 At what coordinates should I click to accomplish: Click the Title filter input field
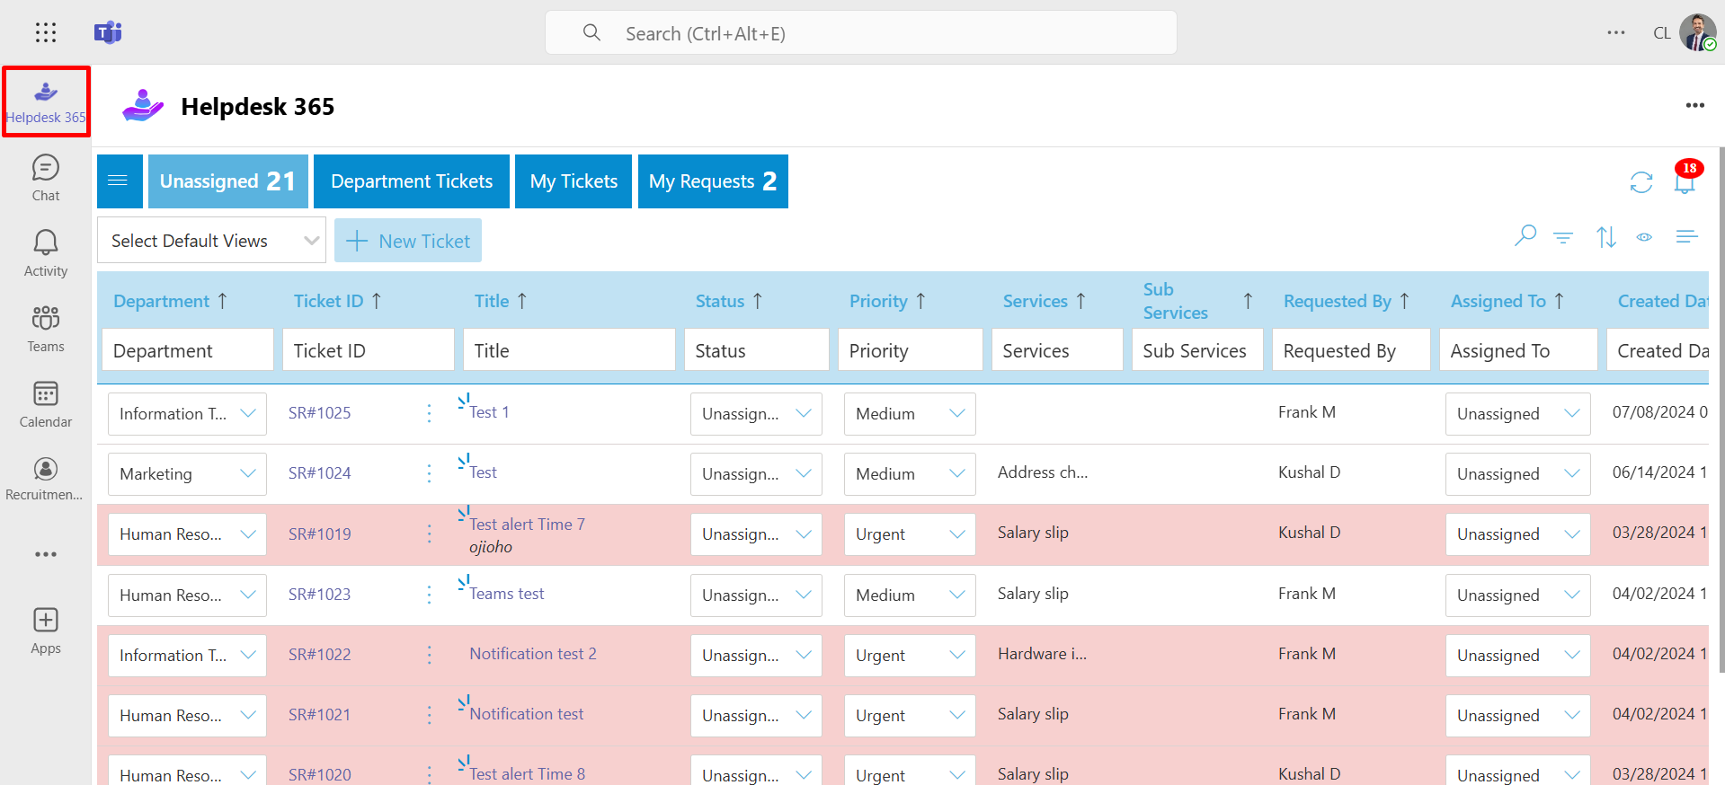(x=569, y=350)
